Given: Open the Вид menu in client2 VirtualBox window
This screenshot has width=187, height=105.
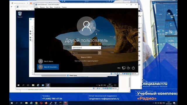Looking at the screenshot, I should 47,7.
